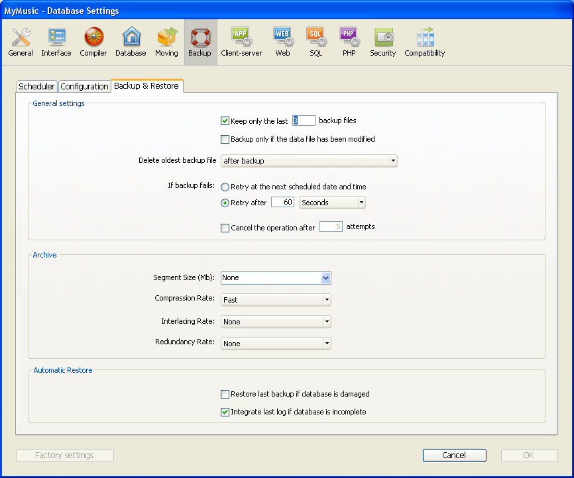Click the Cancel button
Viewport: 574px width, 478px height.
click(454, 455)
